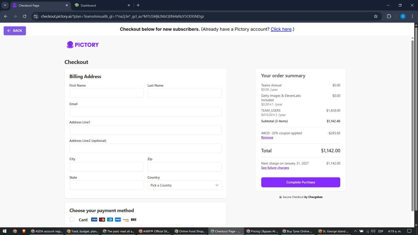Open The past: read all taskbar window
The height and width of the screenshot is (235, 418).
(x=119, y=231)
